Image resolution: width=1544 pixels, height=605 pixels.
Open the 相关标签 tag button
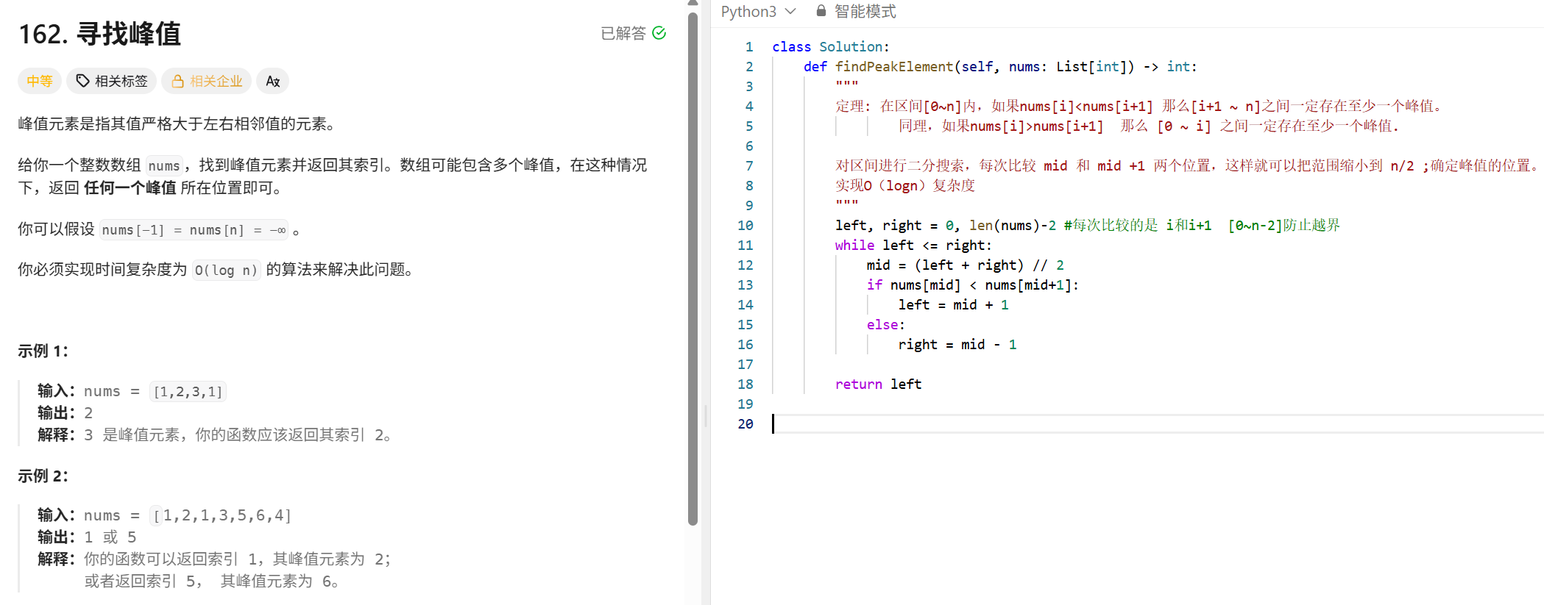[x=112, y=81]
